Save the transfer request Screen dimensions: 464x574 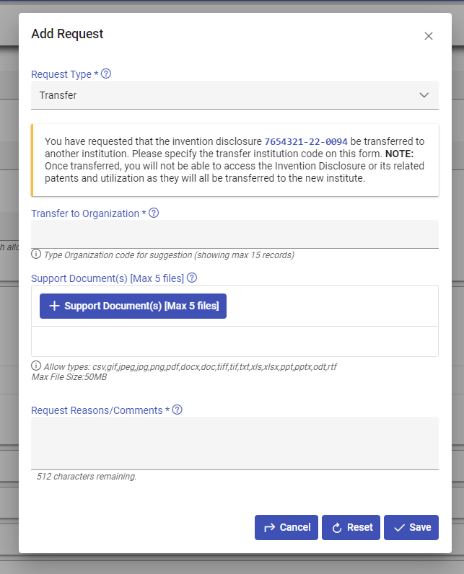411,527
